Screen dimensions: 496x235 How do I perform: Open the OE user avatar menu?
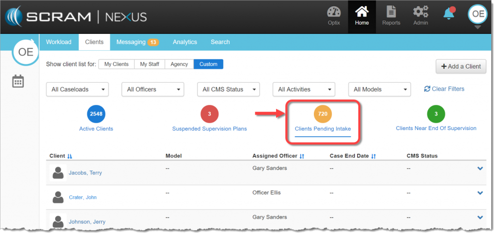[478, 14]
